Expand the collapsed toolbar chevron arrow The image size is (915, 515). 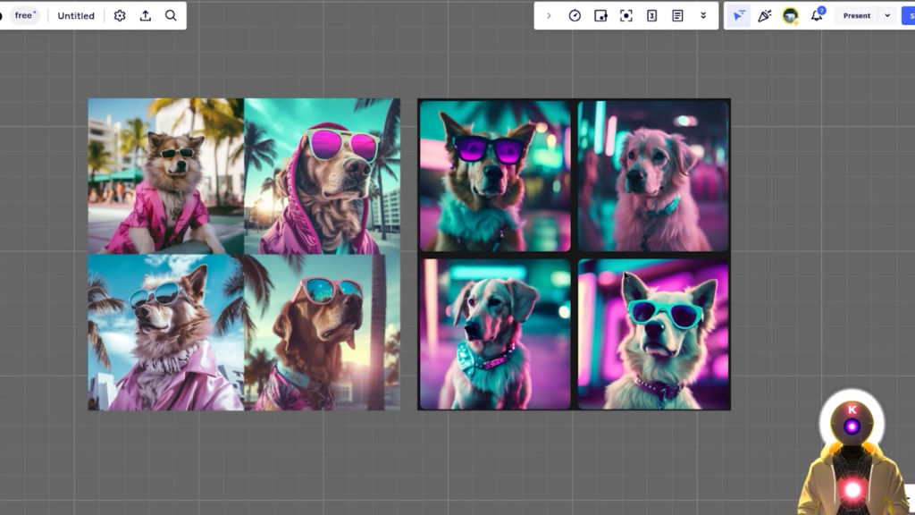tap(549, 15)
